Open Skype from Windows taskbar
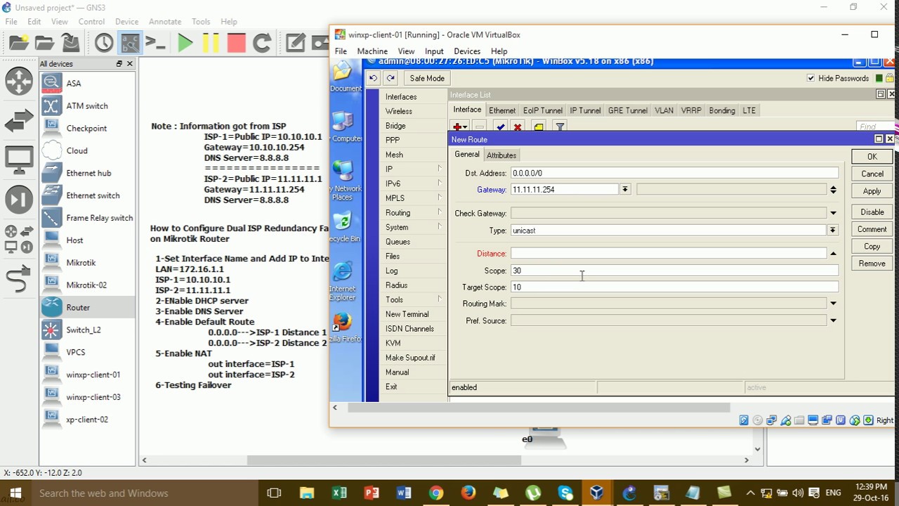This screenshot has height=506, width=899. 565,493
